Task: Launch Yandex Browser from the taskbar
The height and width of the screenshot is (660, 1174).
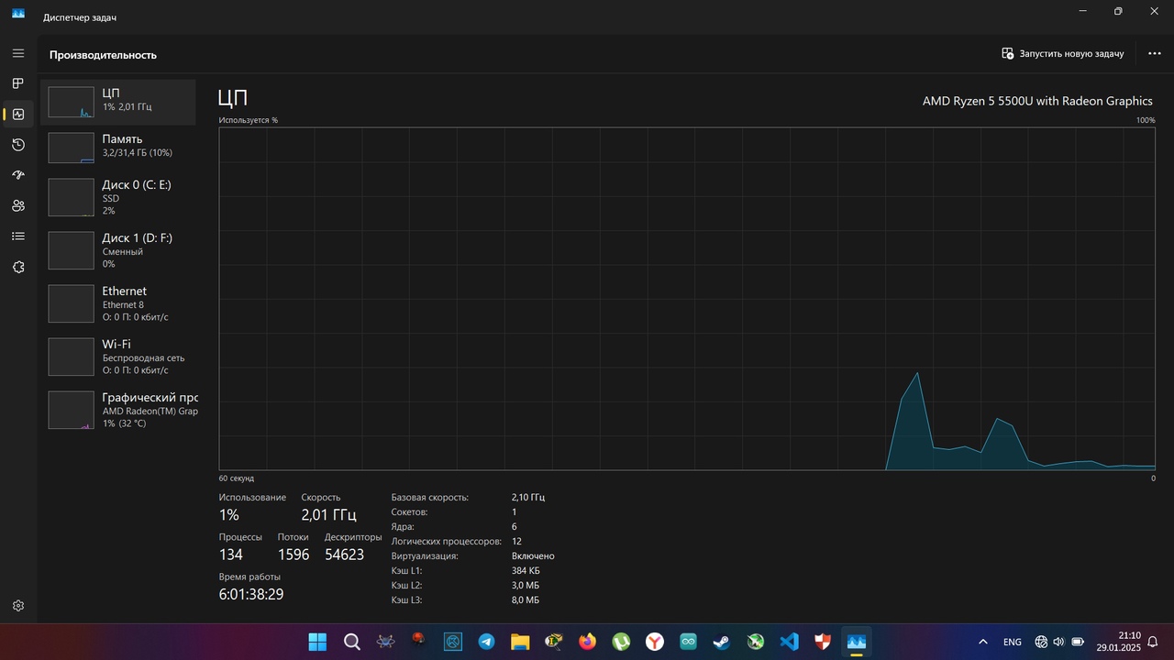Action: click(654, 642)
